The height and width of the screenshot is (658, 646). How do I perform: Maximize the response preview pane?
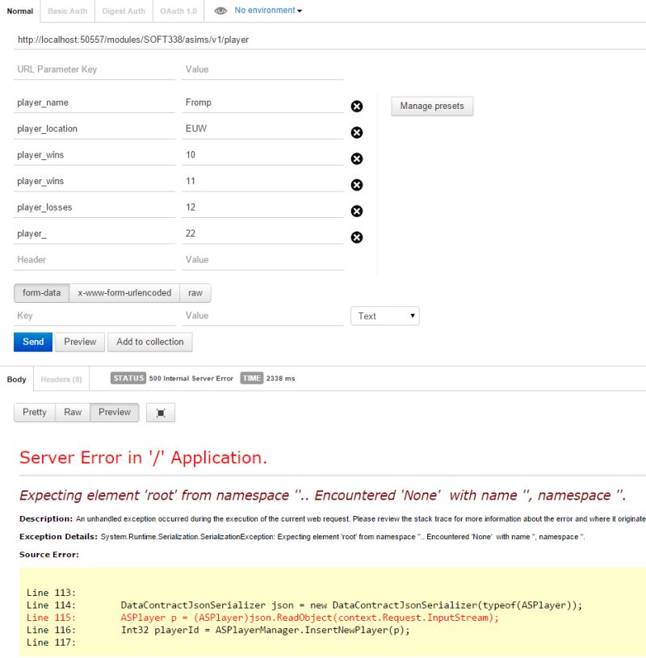click(160, 412)
